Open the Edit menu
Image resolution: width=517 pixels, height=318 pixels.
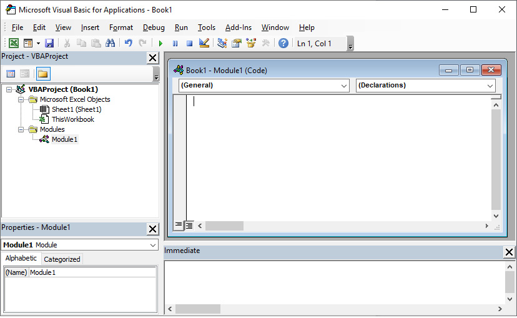click(x=39, y=27)
